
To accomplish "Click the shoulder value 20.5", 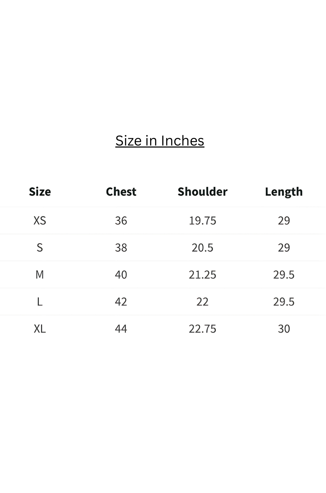I will click(202, 247).
